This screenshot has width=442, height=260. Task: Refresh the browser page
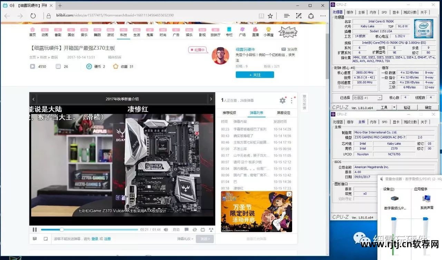pyautogui.click(x=33, y=16)
